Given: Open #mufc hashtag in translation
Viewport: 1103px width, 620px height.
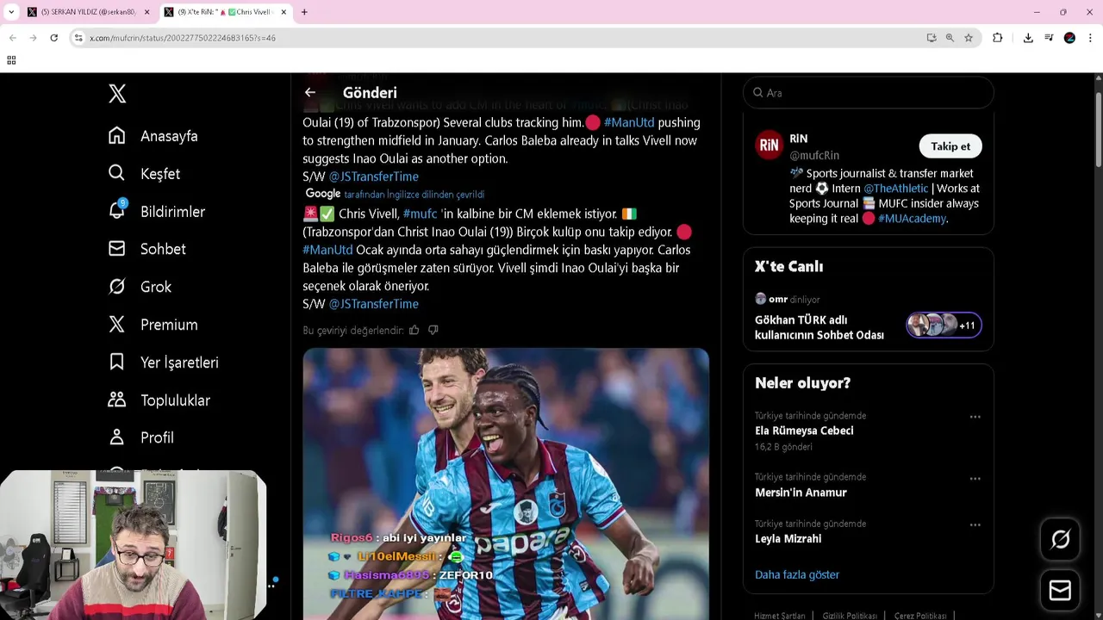Looking at the screenshot, I should pyautogui.click(x=421, y=214).
